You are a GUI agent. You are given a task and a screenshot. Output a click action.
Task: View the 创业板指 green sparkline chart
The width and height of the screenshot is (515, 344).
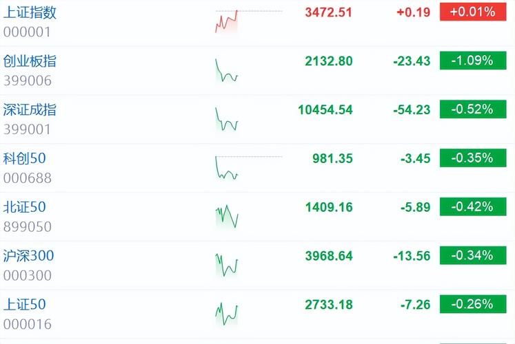click(x=227, y=71)
